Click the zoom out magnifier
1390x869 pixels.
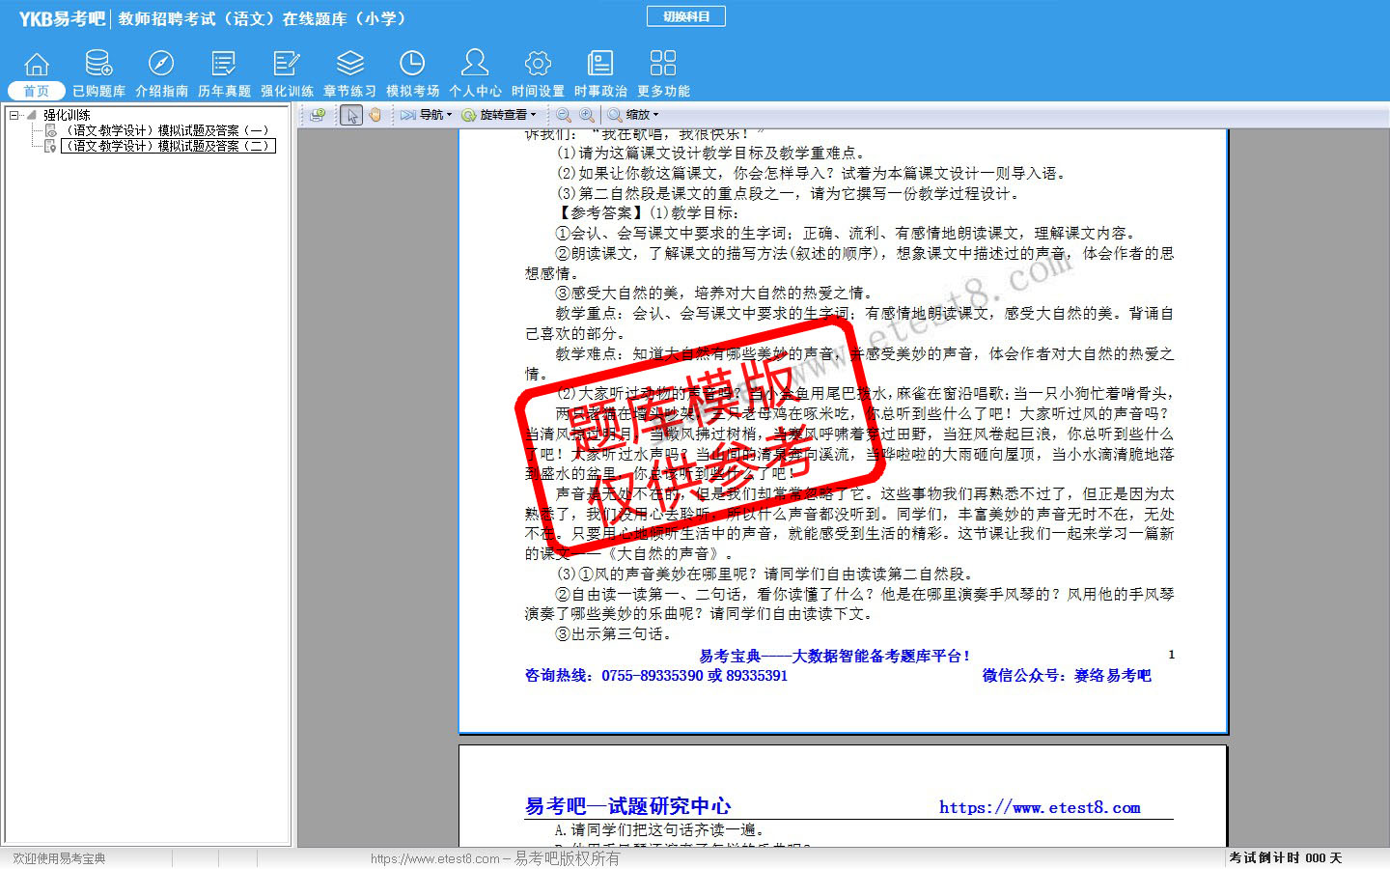point(564,115)
